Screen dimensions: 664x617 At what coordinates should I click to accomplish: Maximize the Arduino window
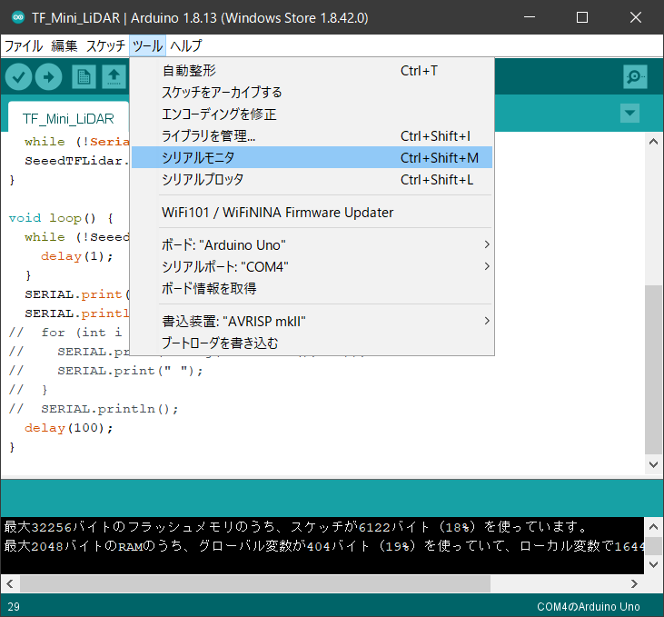(582, 17)
